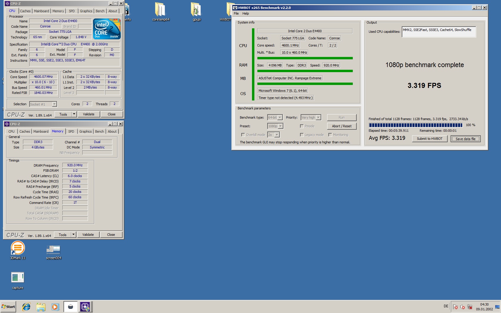Click the upper CPU-Z title bar icon
The image size is (501, 313).
click(7, 4)
